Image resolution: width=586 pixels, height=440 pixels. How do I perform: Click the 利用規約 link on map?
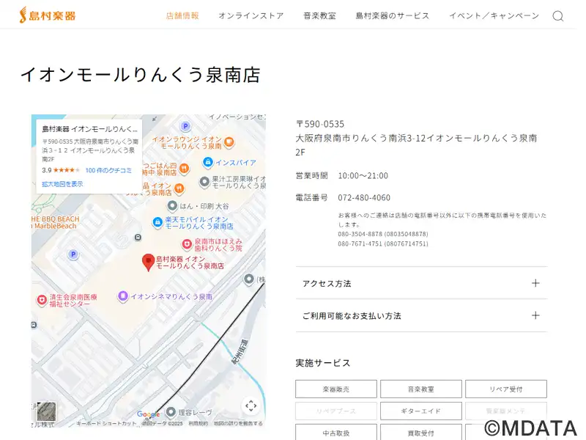(198, 424)
